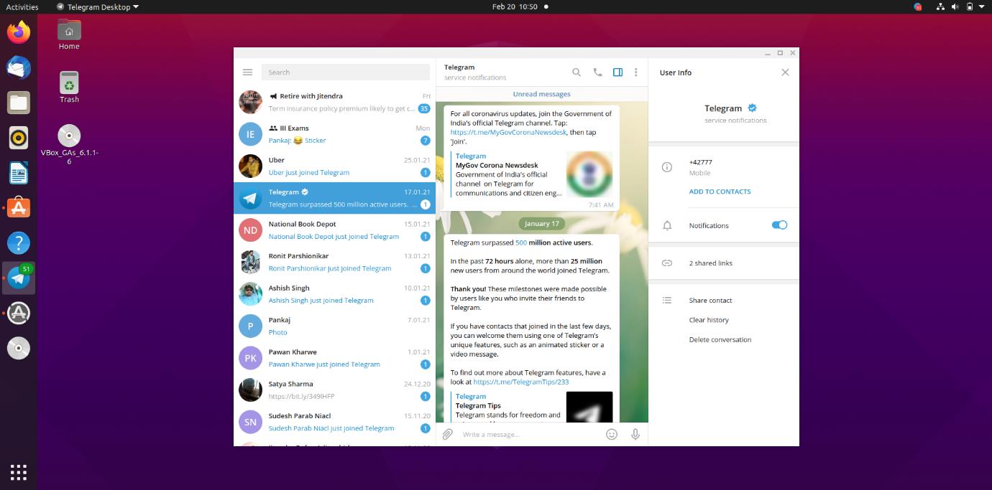The width and height of the screenshot is (992, 490).
Task: Open the Ashish Singh chat
Action: [334, 294]
